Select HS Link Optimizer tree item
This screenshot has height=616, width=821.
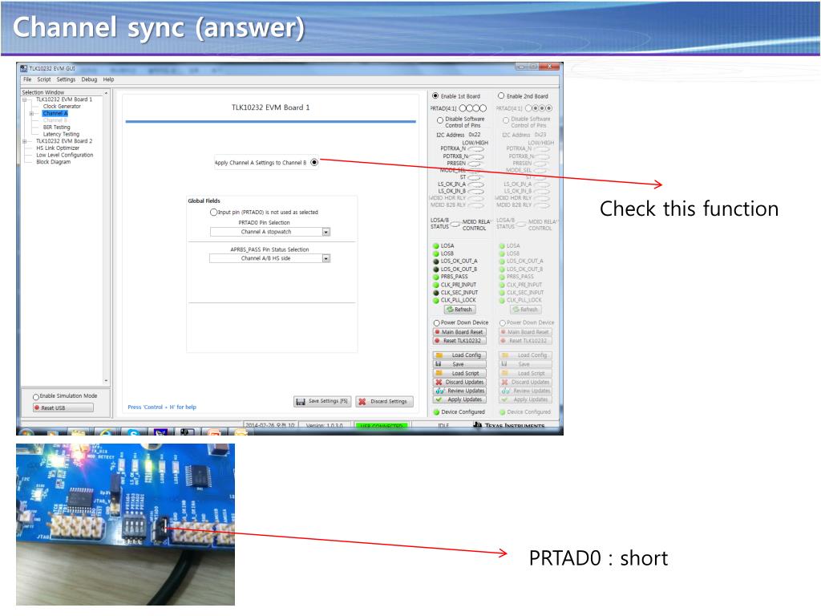[x=58, y=148]
